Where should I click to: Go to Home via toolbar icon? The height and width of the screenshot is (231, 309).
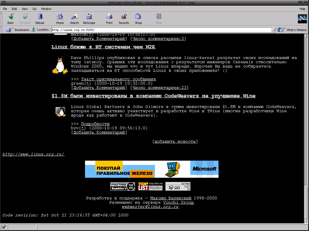pyautogui.click(x=60, y=17)
